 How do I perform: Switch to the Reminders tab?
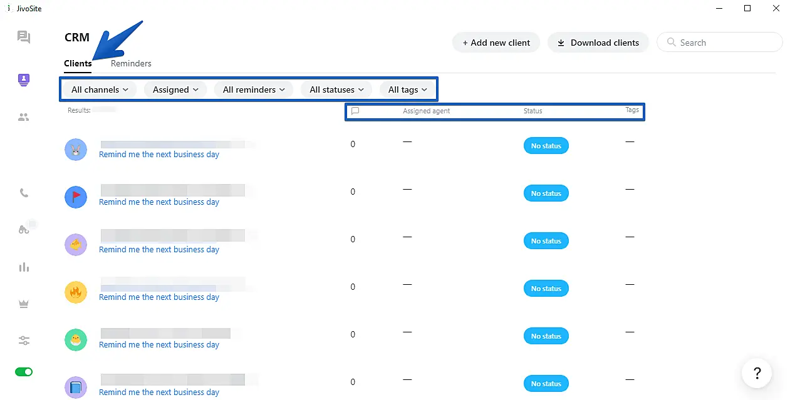pyautogui.click(x=131, y=63)
